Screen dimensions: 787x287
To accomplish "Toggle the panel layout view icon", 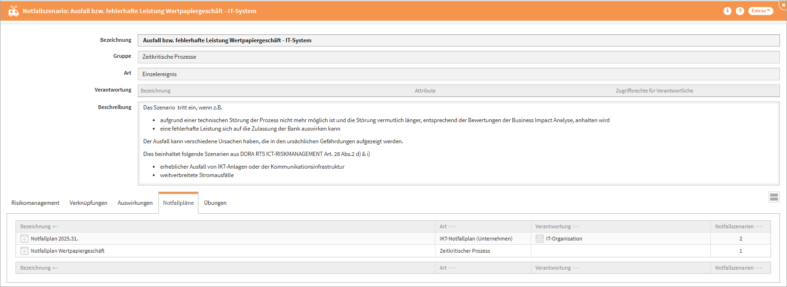I will tap(774, 197).
